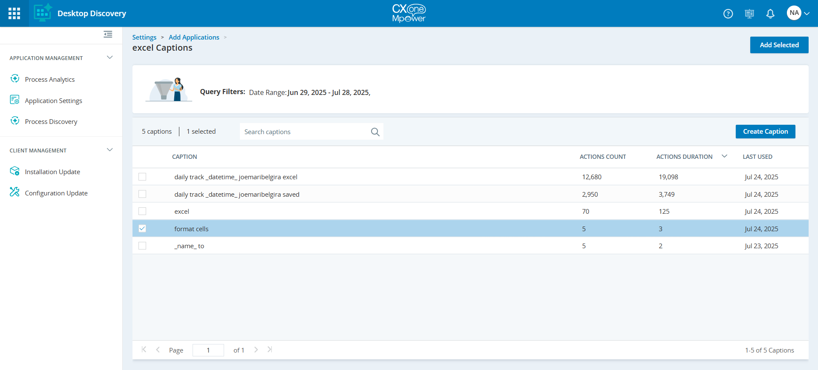Open the NA user account dropdown
The width and height of the screenshot is (818, 370).
point(798,13)
